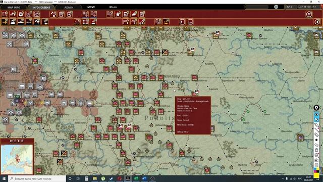Open Calculator from the taskbar

pyautogui.click(x=86, y=178)
